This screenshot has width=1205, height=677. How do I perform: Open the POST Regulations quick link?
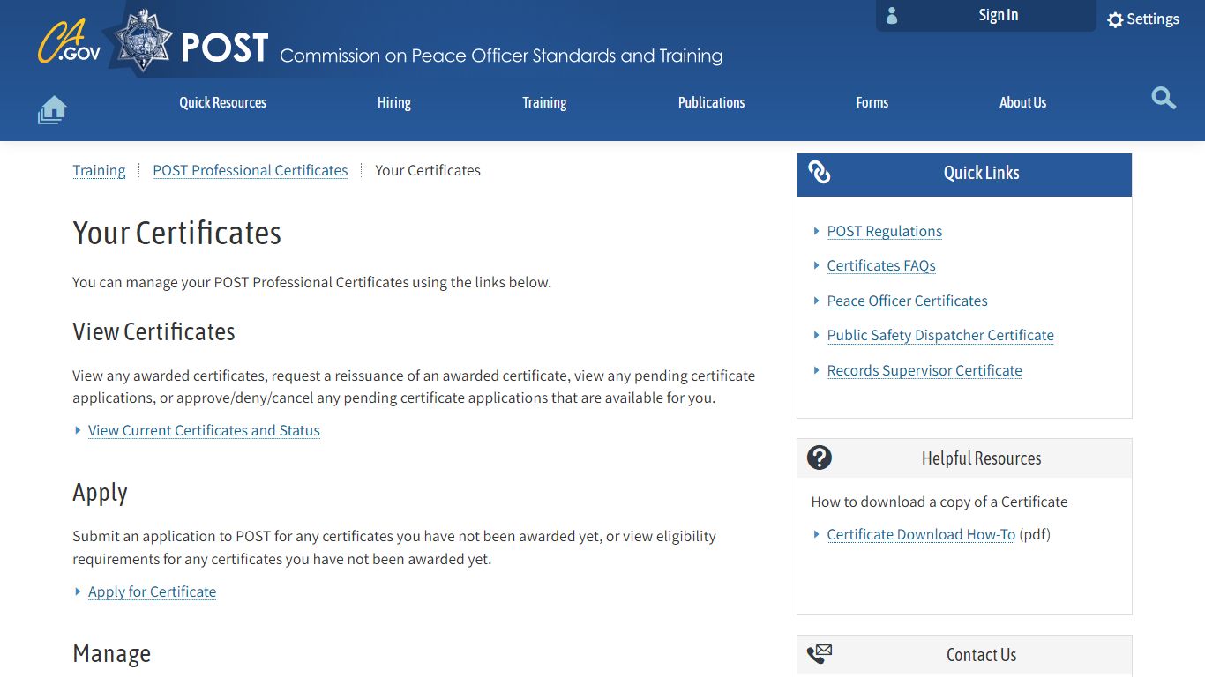click(x=885, y=231)
